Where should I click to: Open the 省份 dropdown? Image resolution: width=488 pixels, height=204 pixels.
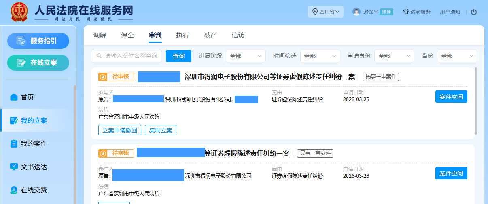(457, 56)
